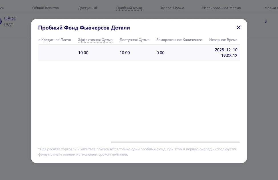Click the USDT coin icon
Image resolution: width=278 pixels, height=180 pixels.
point(1,21)
